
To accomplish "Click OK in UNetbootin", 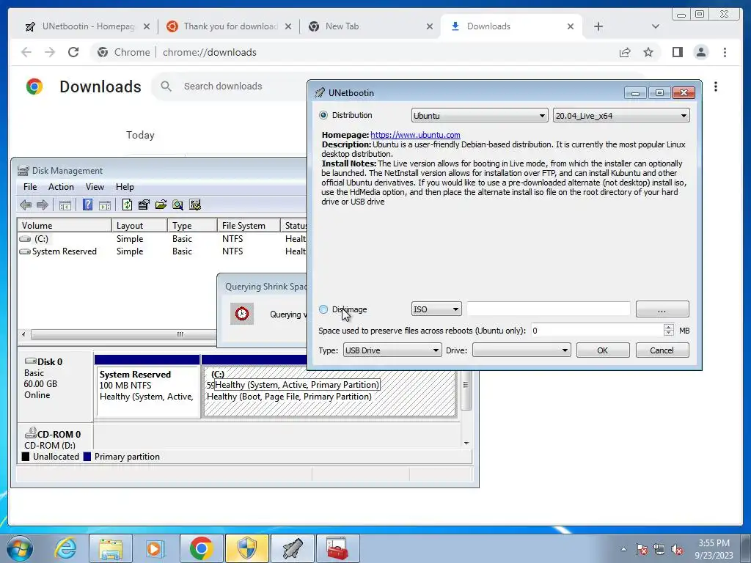I will [603, 350].
